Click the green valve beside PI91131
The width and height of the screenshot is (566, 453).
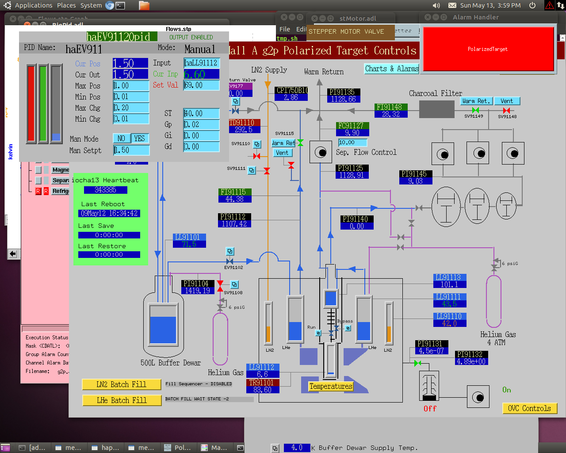coord(417,363)
